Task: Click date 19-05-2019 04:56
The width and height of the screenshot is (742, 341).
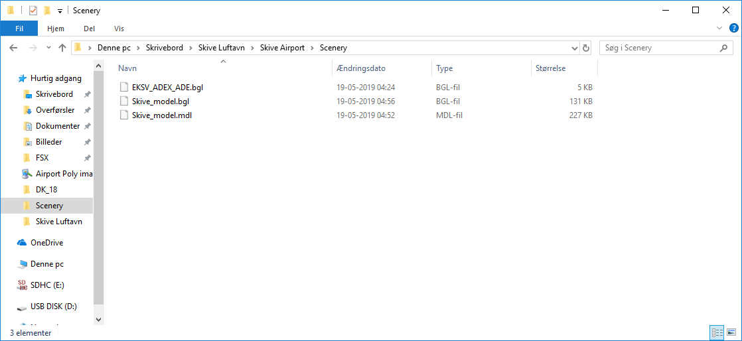Action: pos(365,102)
